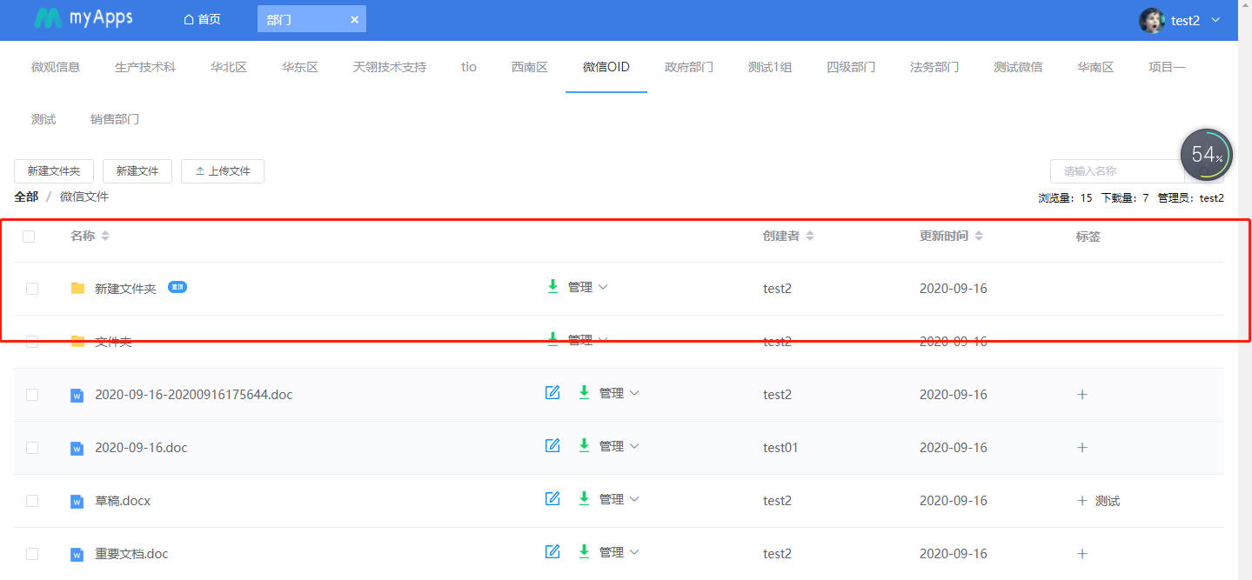The image size is (1252, 580).
Task: Expand 管理 dropdown for 2020-09-16.doc
Action: click(x=619, y=446)
